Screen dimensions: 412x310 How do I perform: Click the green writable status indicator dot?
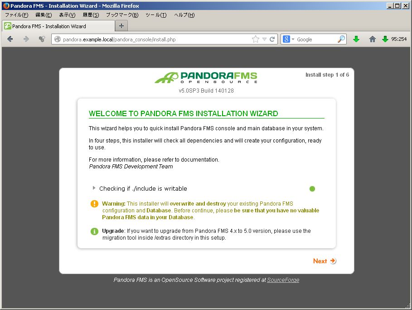coord(312,189)
